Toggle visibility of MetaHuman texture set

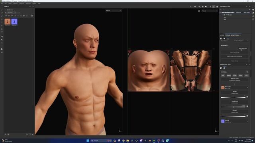tap(220, 12)
